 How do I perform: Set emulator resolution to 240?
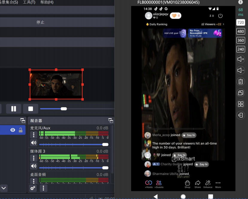[241, 49]
